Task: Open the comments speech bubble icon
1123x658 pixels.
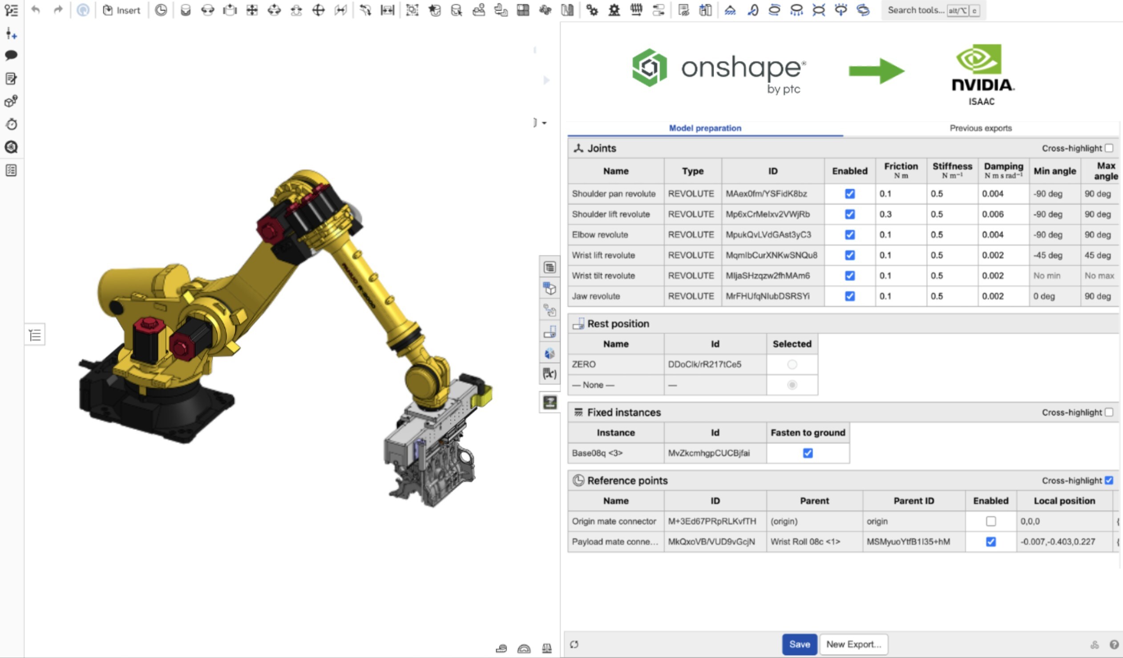Action: [11, 55]
